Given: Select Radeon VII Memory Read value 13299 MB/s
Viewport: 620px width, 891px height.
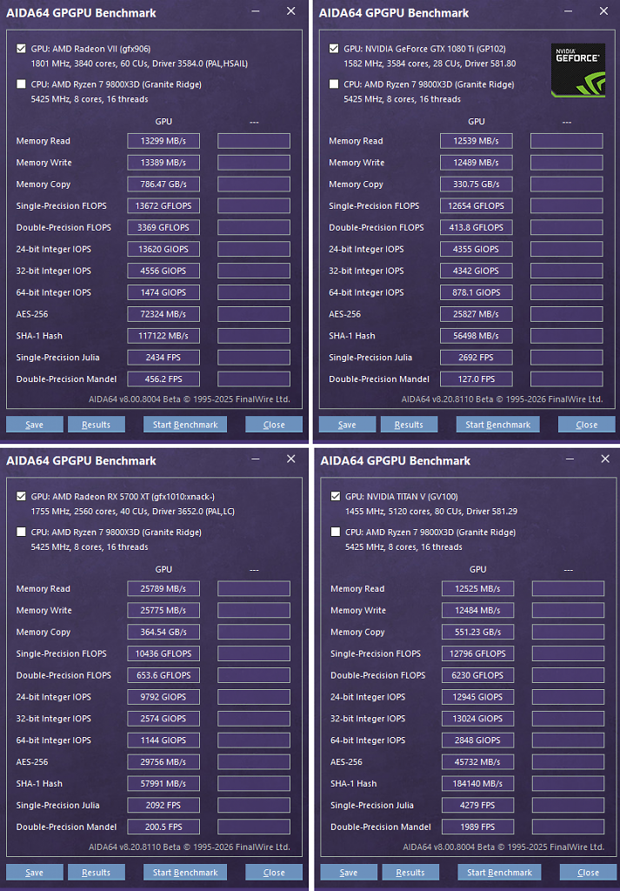Looking at the screenshot, I should pyautogui.click(x=163, y=141).
